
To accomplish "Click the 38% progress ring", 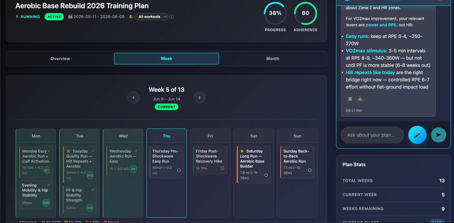I will [275, 13].
